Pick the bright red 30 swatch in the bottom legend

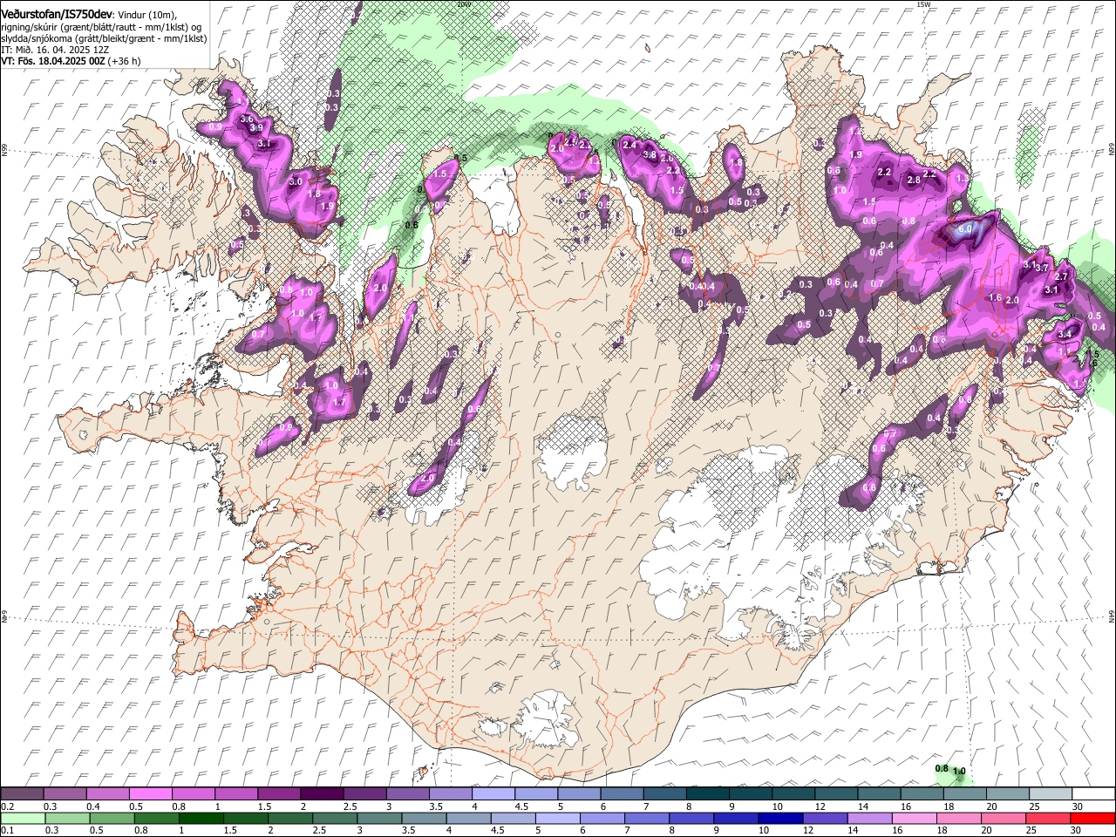(1093, 817)
